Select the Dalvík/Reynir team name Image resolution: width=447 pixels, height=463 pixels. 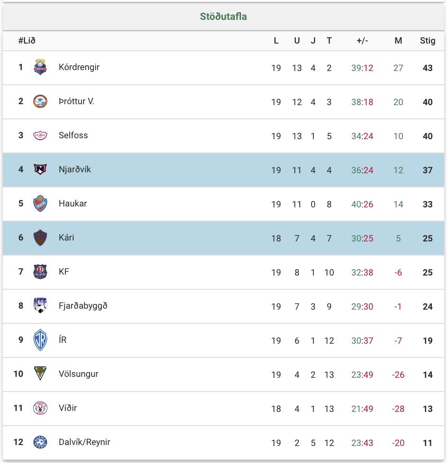tap(84, 442)
